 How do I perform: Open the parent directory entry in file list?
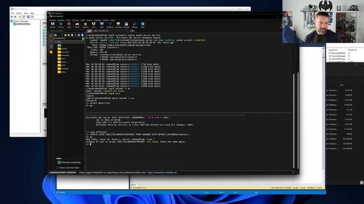click(59, 45)
